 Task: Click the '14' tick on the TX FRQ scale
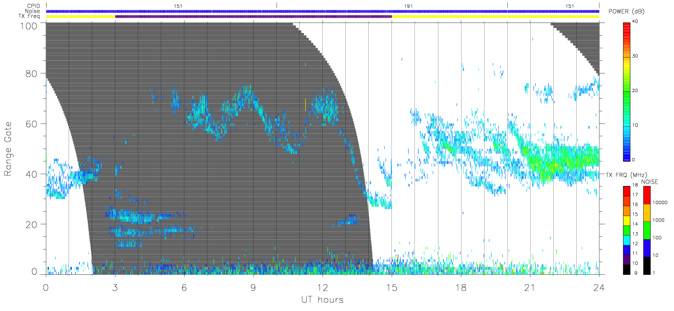635,224
